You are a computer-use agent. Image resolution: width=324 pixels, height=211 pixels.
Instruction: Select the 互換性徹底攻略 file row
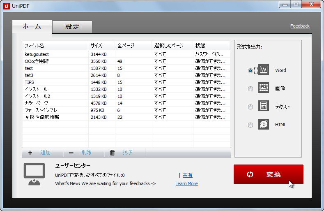[x=126, y=117]
